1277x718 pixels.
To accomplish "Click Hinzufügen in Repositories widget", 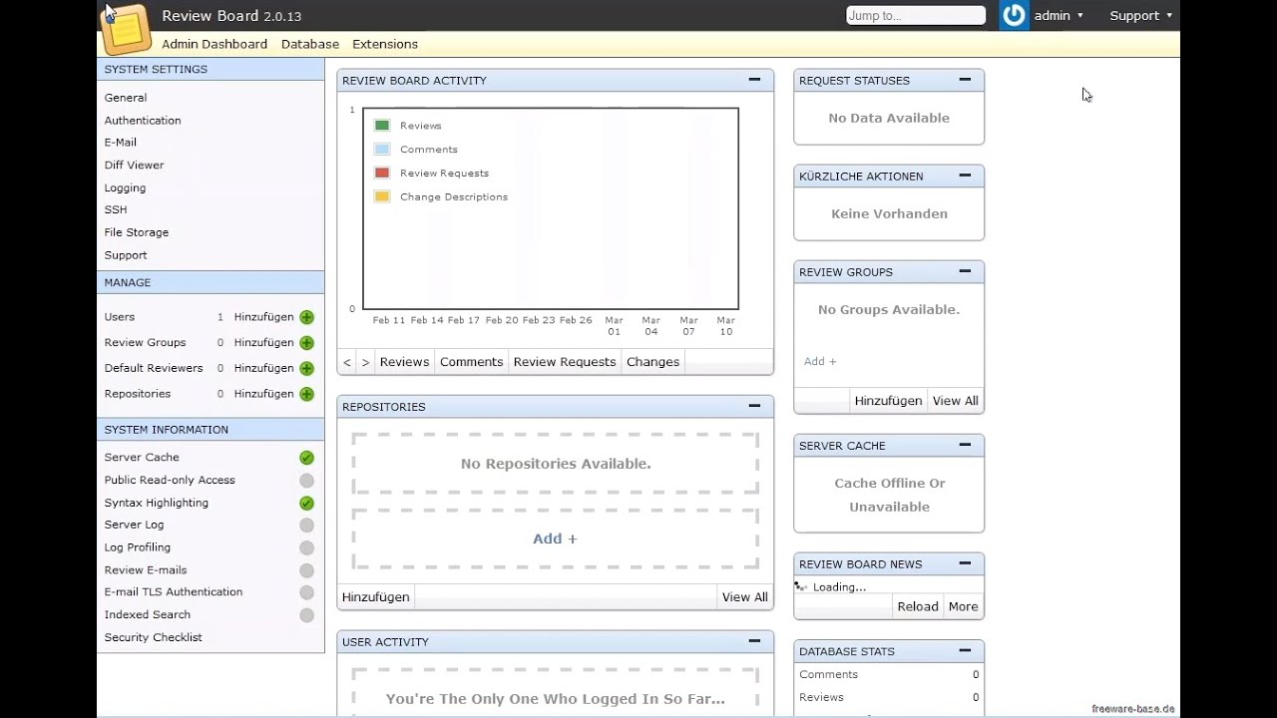I will tap(376, 597).
